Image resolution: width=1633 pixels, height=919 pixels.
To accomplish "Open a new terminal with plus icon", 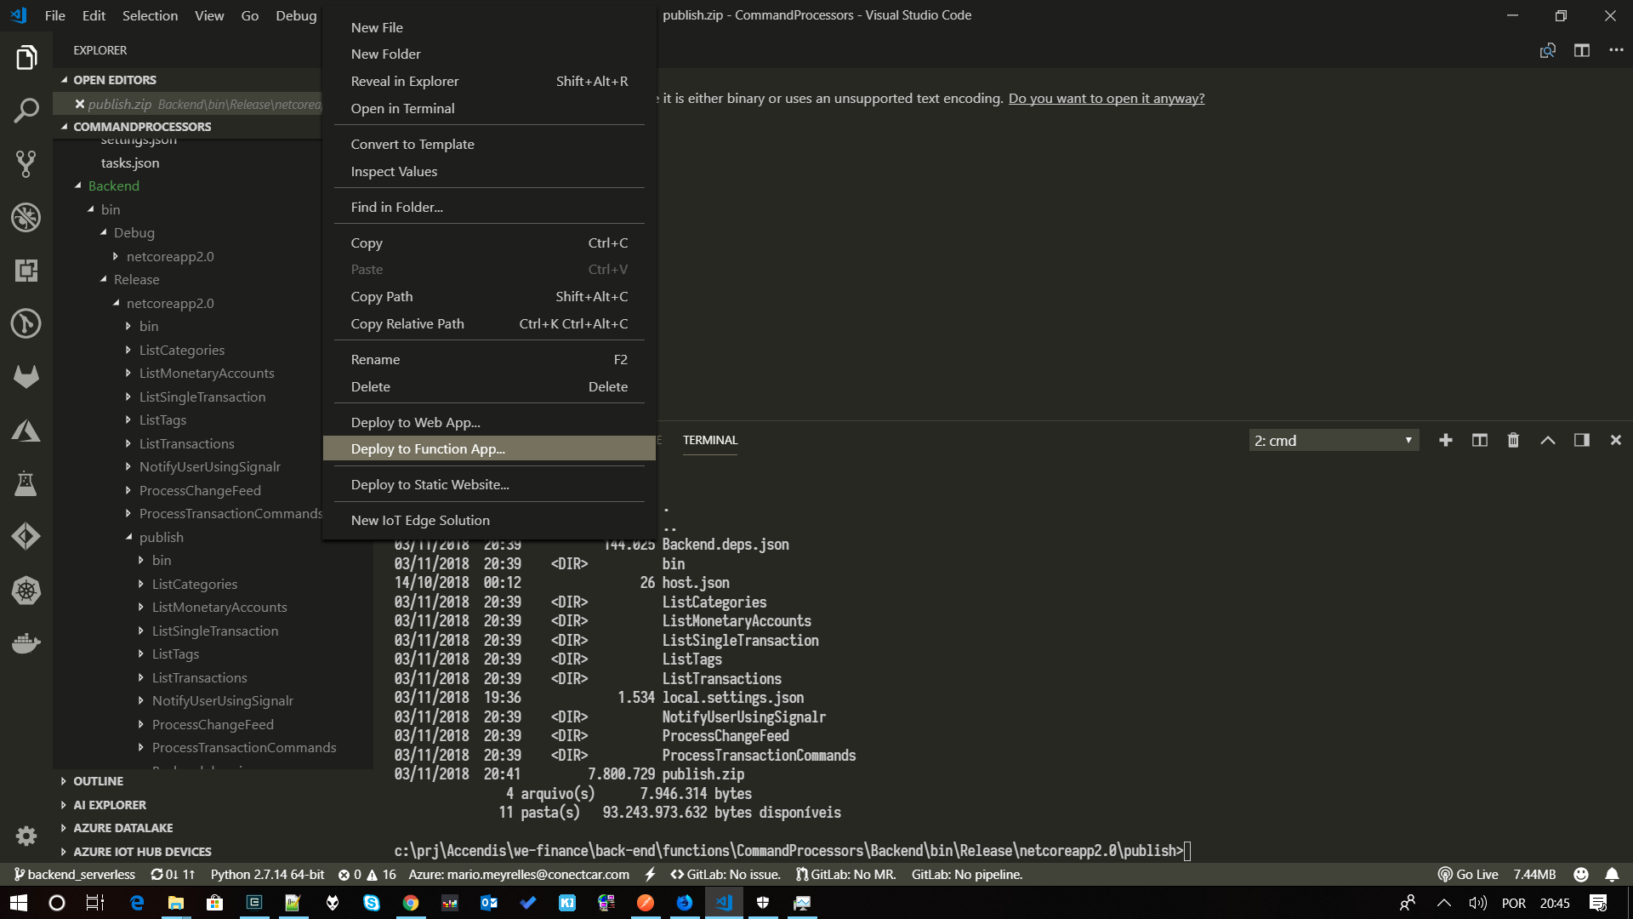I will tap(1445, 440).
